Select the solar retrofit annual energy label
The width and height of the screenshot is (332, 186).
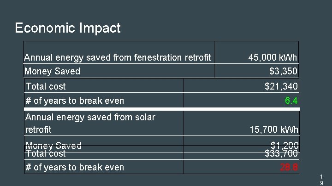[x=90, y=123]
